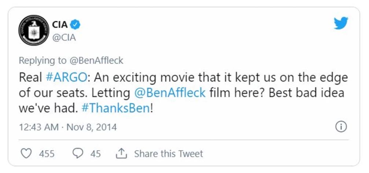Open @BenAffleck in the Replying to line
369x173 pixels.
click(x=96, y=61)
